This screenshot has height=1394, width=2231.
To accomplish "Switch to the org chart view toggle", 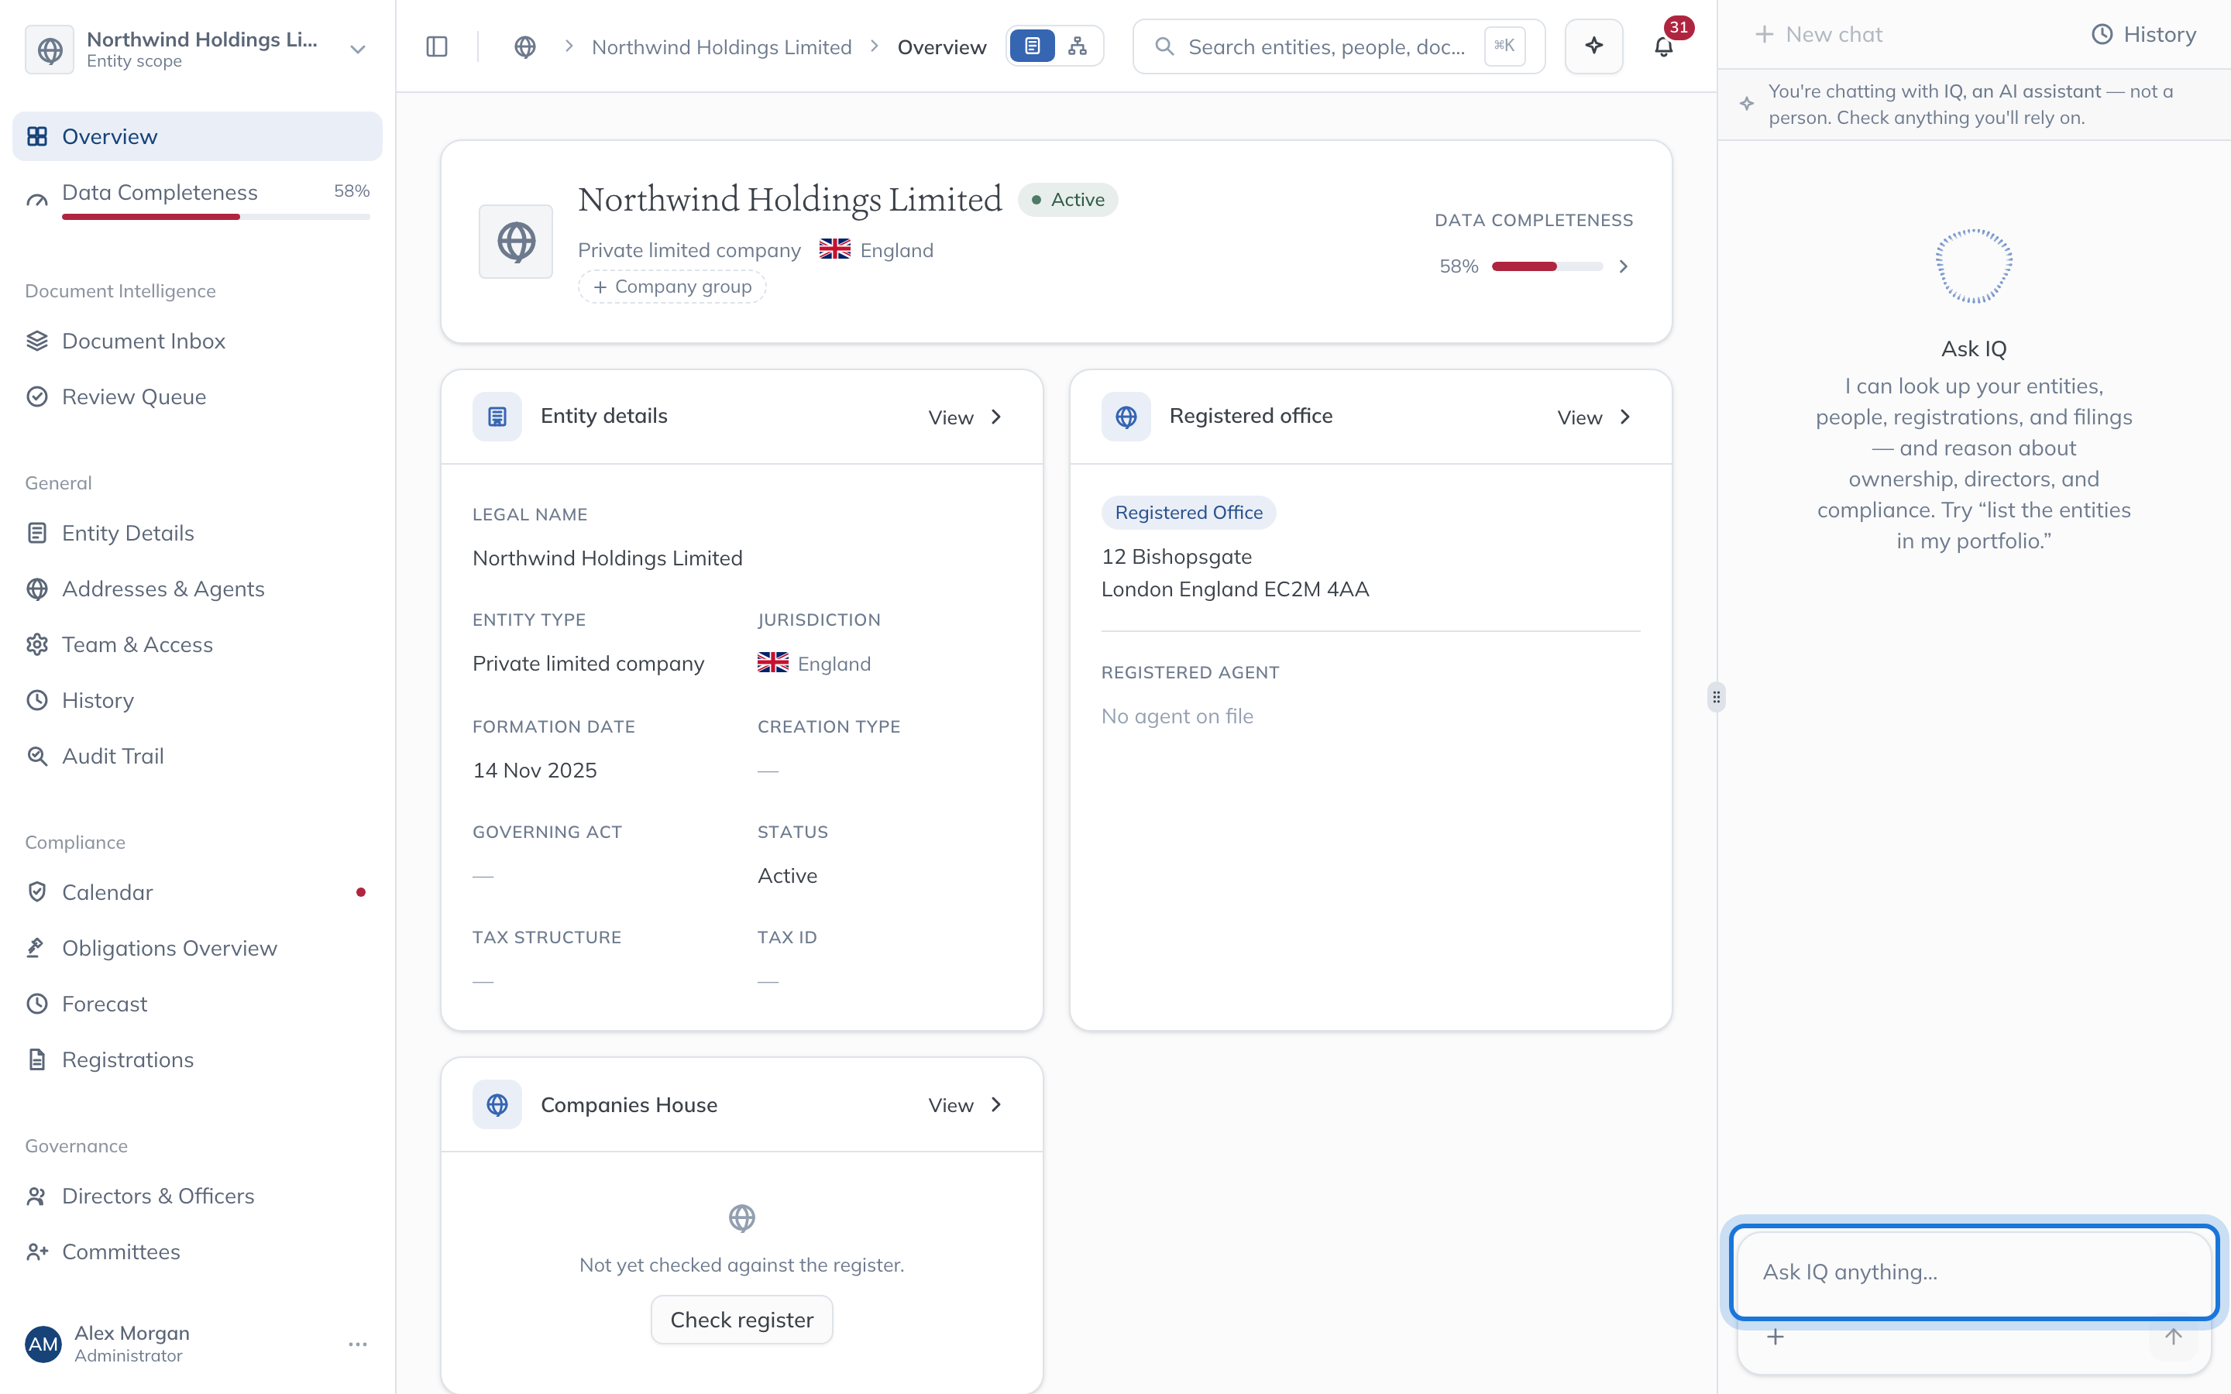I will click(x=1078, y=46).
